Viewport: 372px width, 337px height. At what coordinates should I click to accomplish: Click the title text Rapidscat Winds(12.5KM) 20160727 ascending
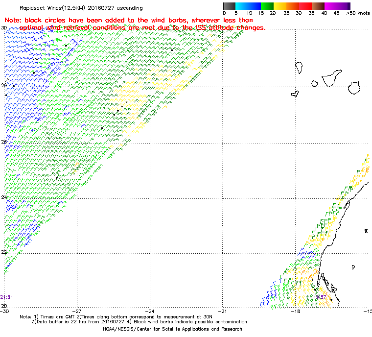point(81,8)
